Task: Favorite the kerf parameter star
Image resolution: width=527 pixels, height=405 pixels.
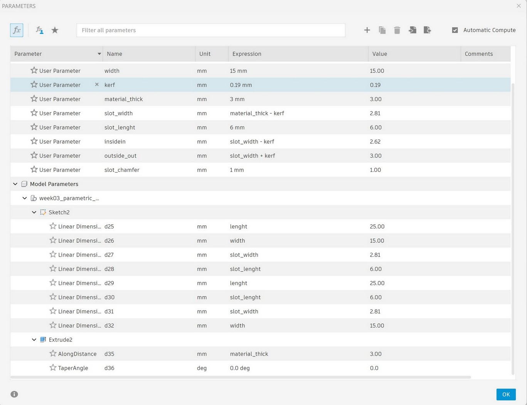Action: pos(34,84)
